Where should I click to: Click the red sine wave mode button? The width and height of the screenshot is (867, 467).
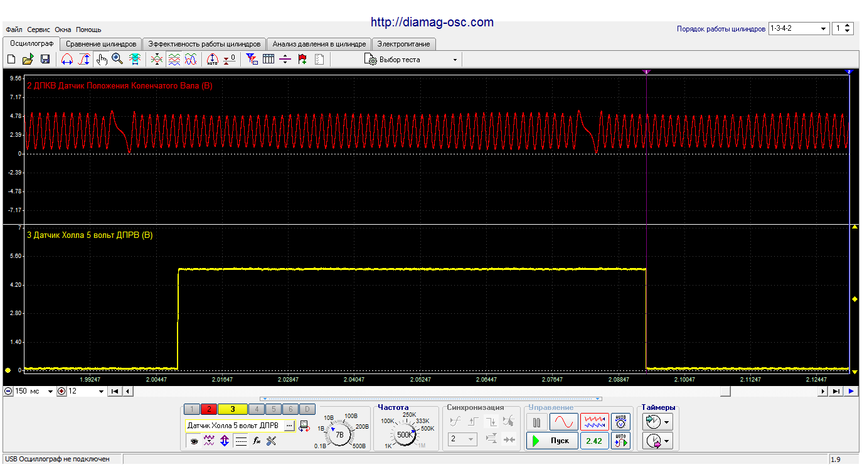[x=564, y=422]
